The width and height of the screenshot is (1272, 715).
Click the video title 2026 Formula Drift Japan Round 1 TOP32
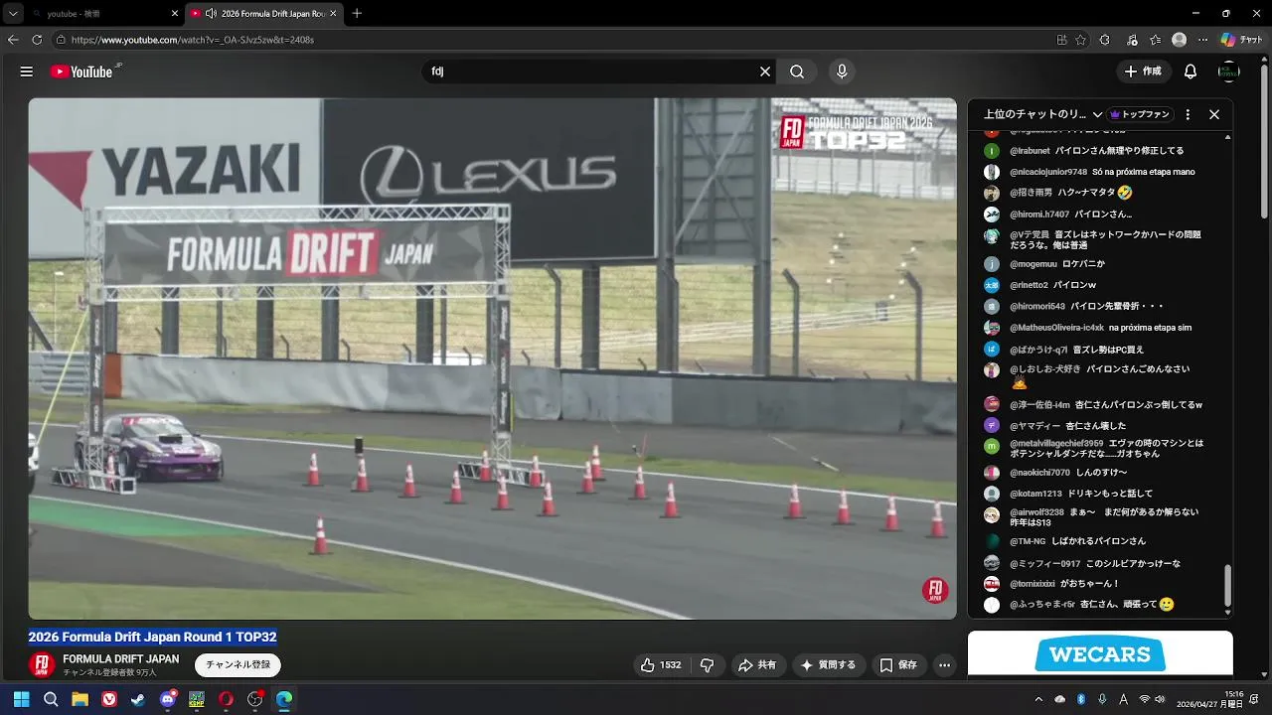(x=152, y=637)
